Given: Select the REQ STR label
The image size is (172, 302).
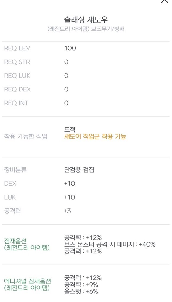Looking at the screenshot, I should 17,62.
